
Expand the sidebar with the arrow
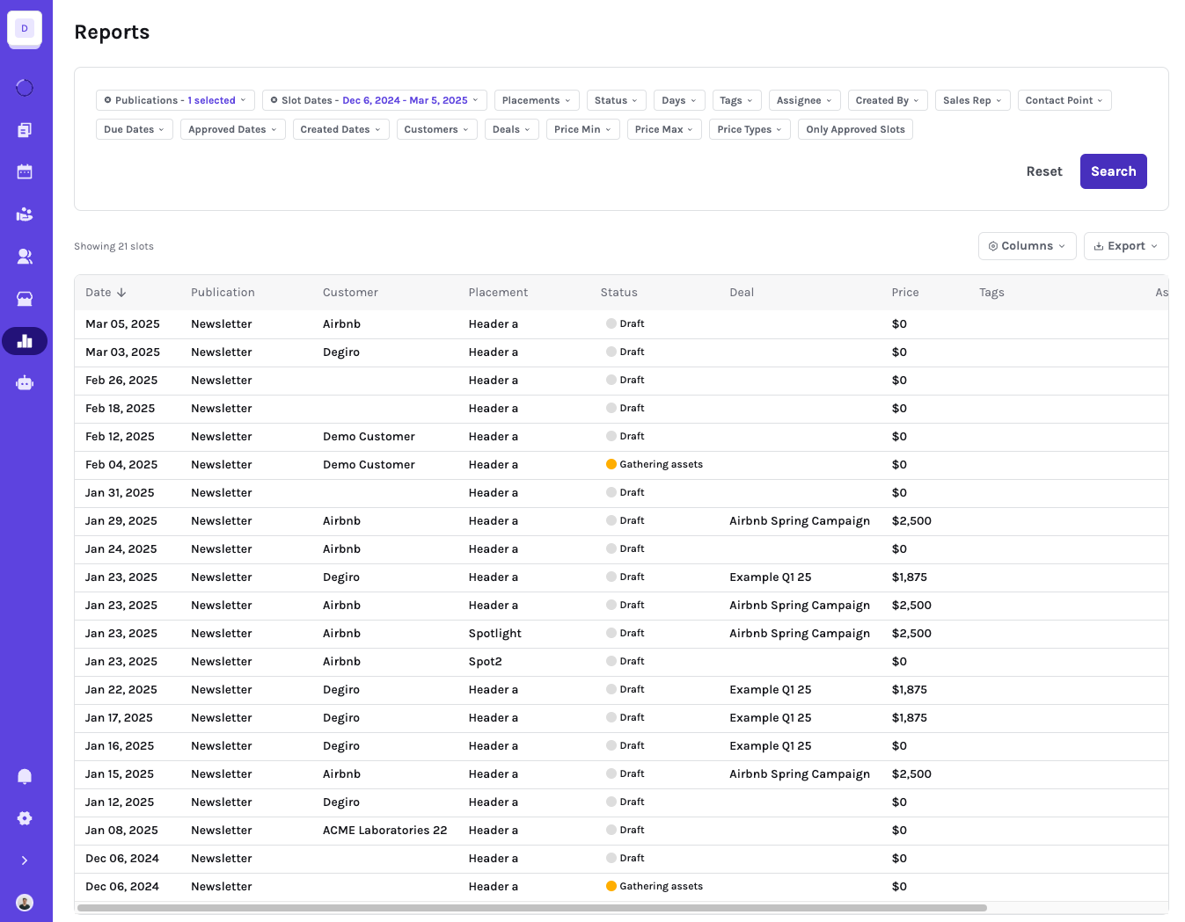[x=25, y=860]
